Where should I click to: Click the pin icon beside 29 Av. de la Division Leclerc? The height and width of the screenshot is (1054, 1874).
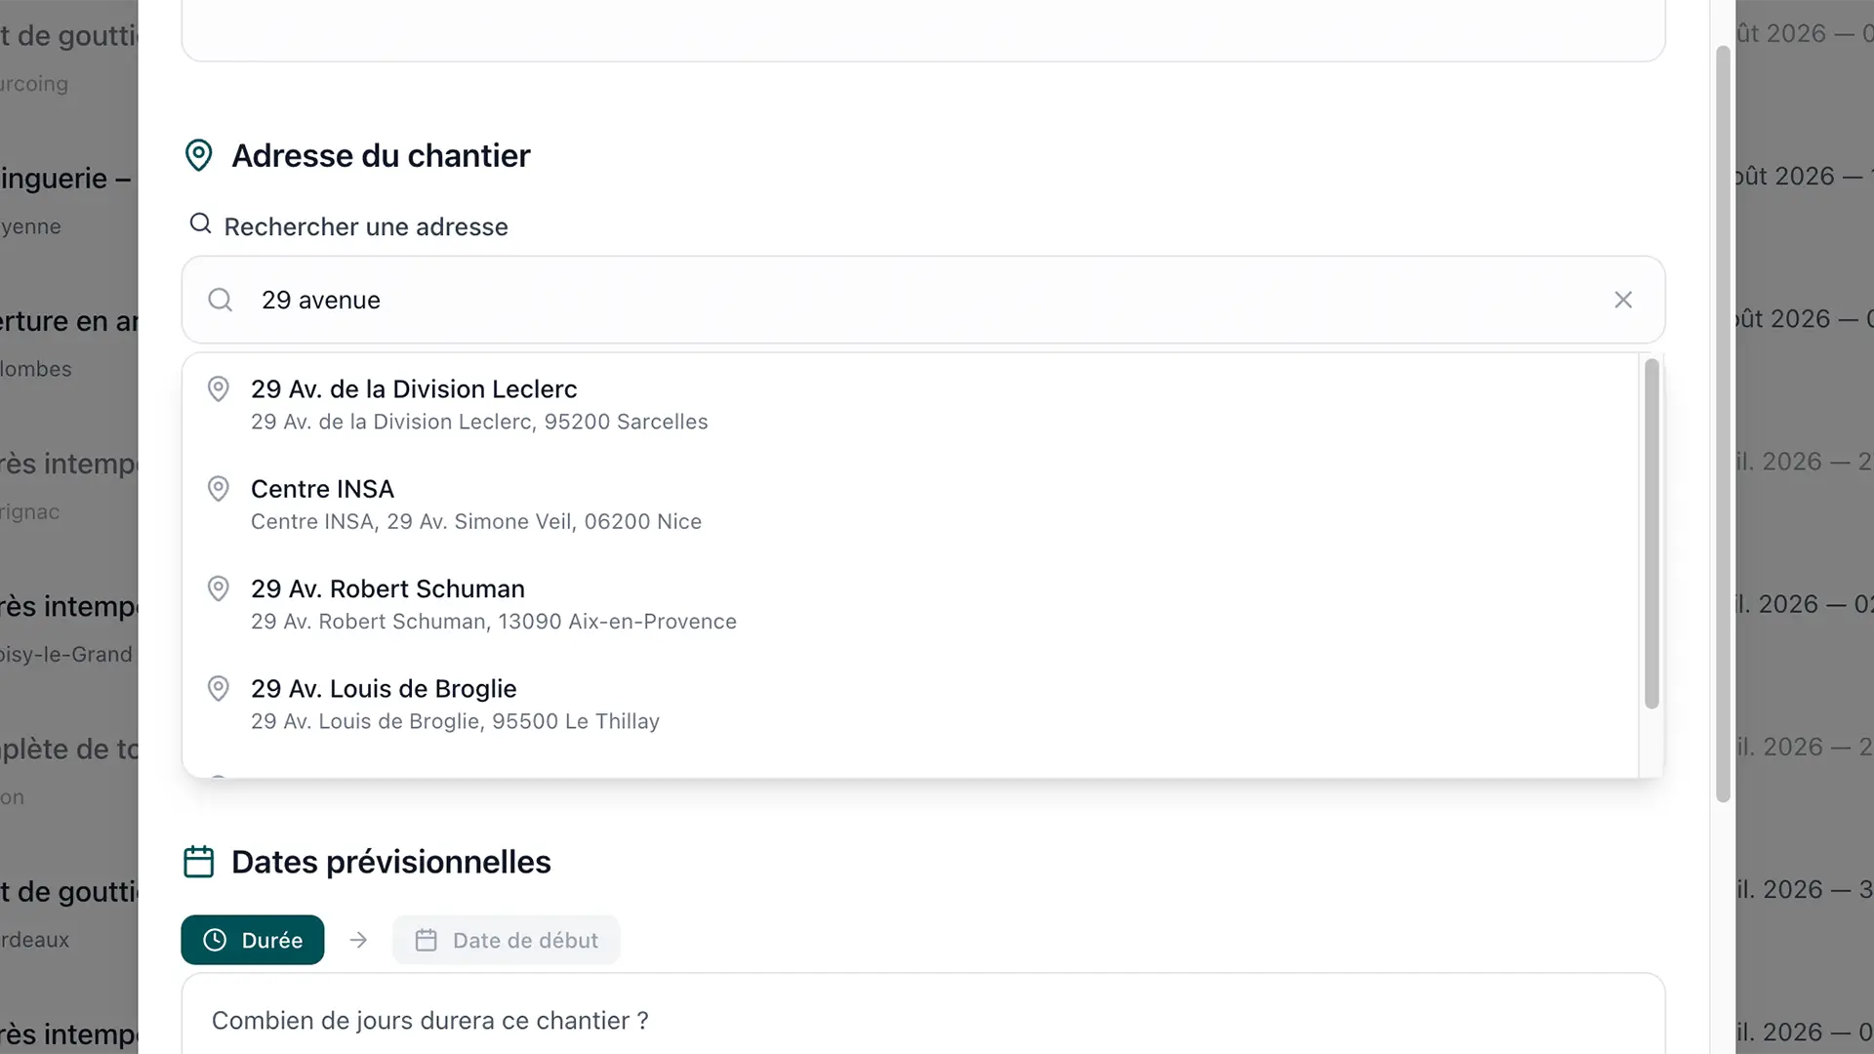click(x=219, y=389)
